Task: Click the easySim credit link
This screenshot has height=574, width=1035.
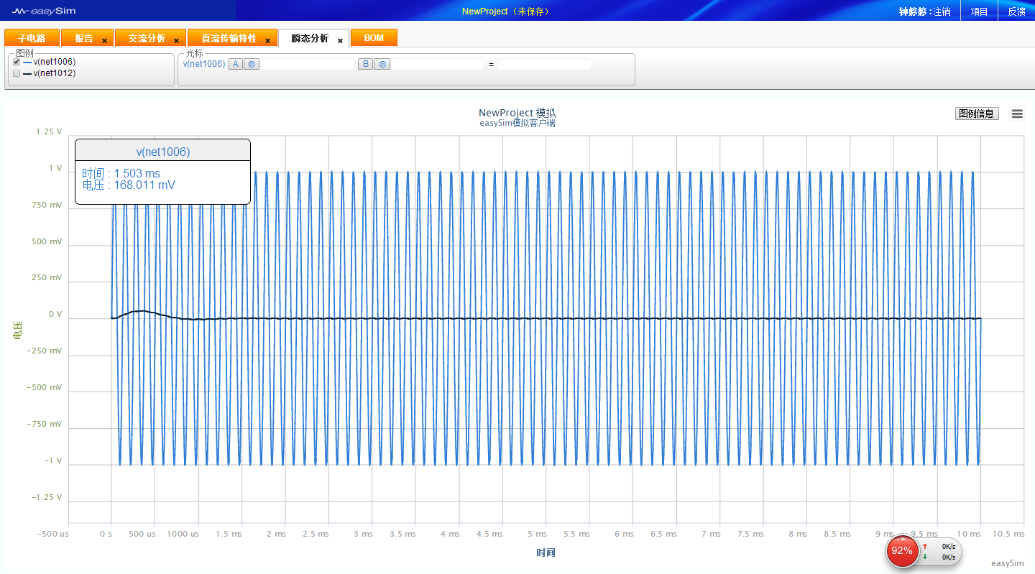Action: (1008, 563)
